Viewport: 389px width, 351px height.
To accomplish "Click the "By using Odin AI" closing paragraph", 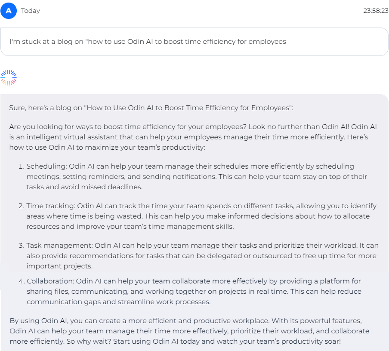I will (189, 331).
